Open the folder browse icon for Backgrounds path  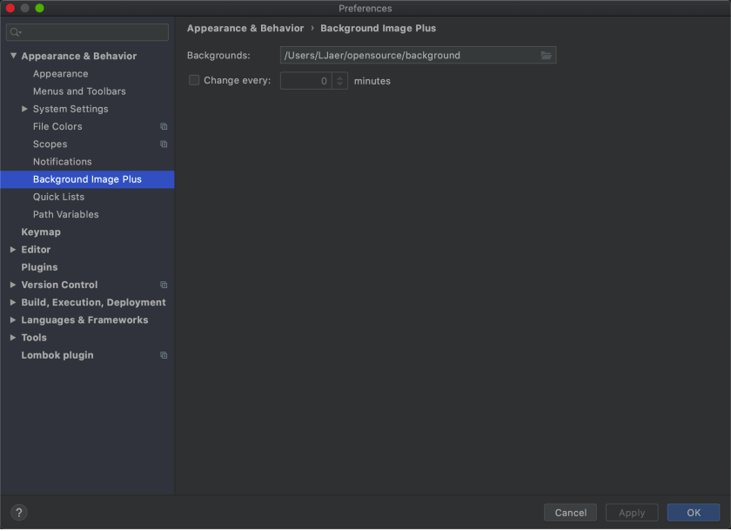pos(546,56)
